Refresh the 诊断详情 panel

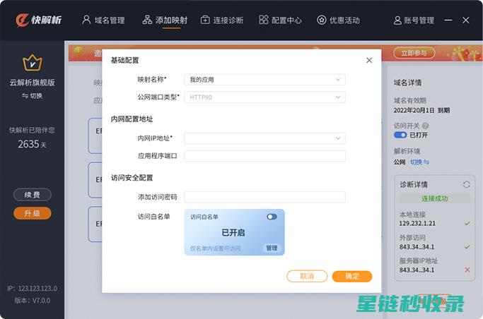point(466,184)
